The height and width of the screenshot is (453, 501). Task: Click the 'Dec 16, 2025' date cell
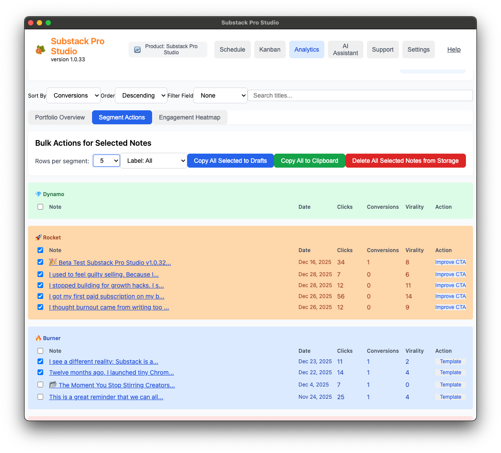(315, 262)
